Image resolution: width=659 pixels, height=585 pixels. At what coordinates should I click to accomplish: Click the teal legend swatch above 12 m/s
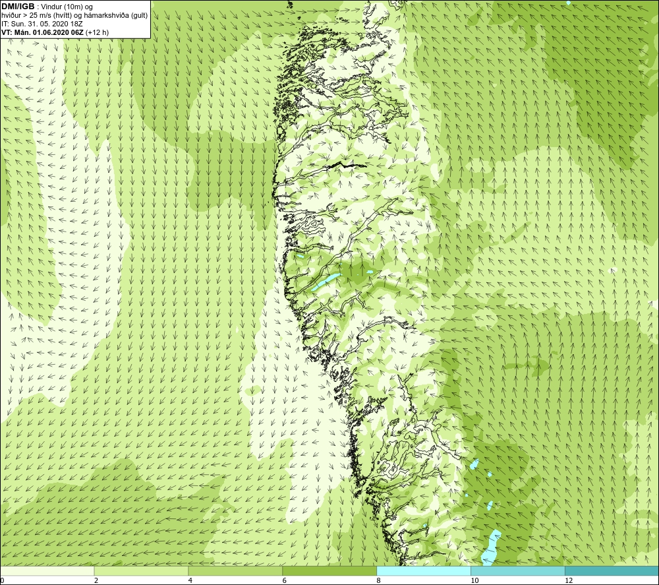612,570
